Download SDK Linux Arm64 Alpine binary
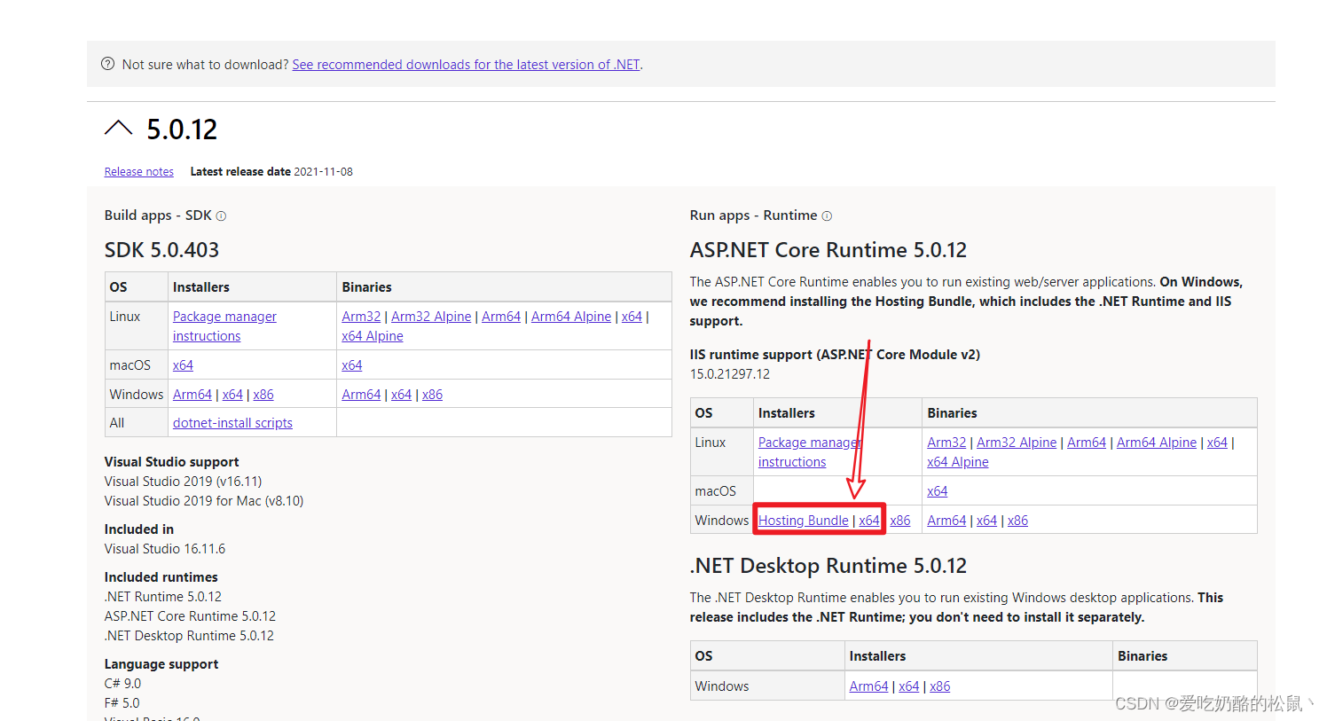1327x721 pixels. click(571, 317)
